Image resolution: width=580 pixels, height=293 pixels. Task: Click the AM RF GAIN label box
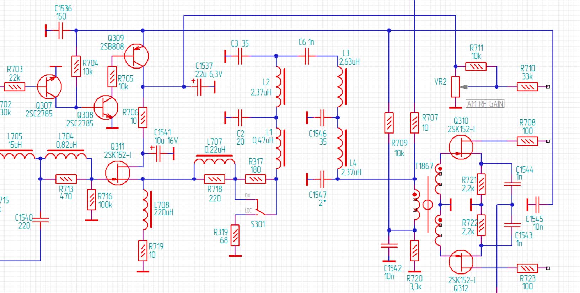pos(485,104)
